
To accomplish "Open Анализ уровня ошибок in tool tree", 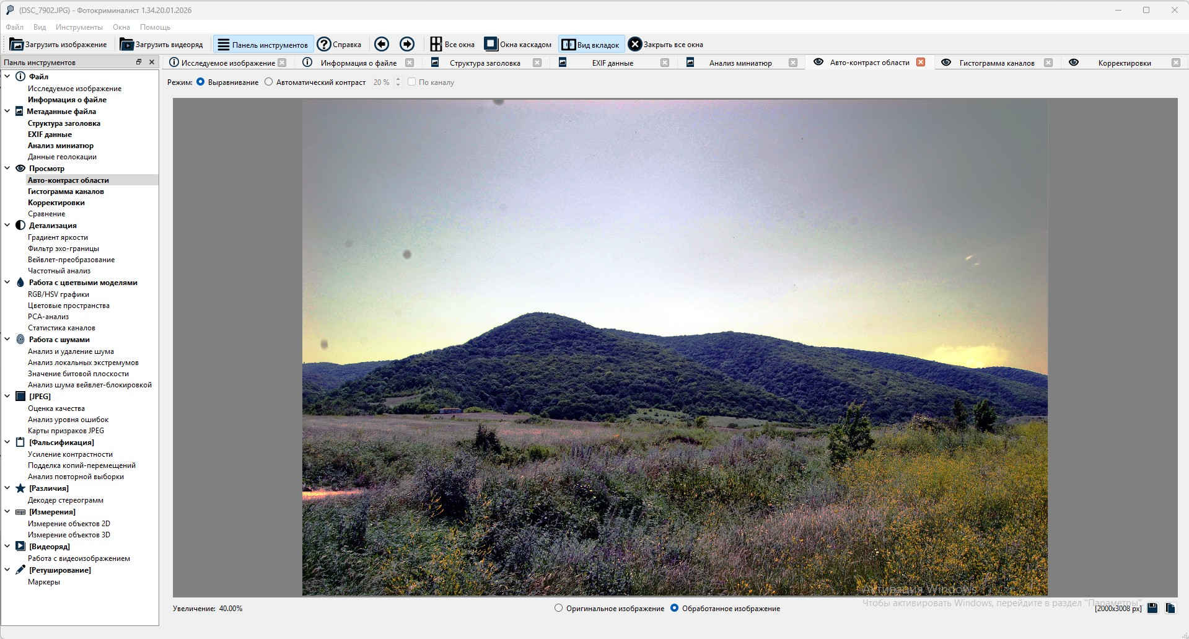I will [x=68, y=420].
